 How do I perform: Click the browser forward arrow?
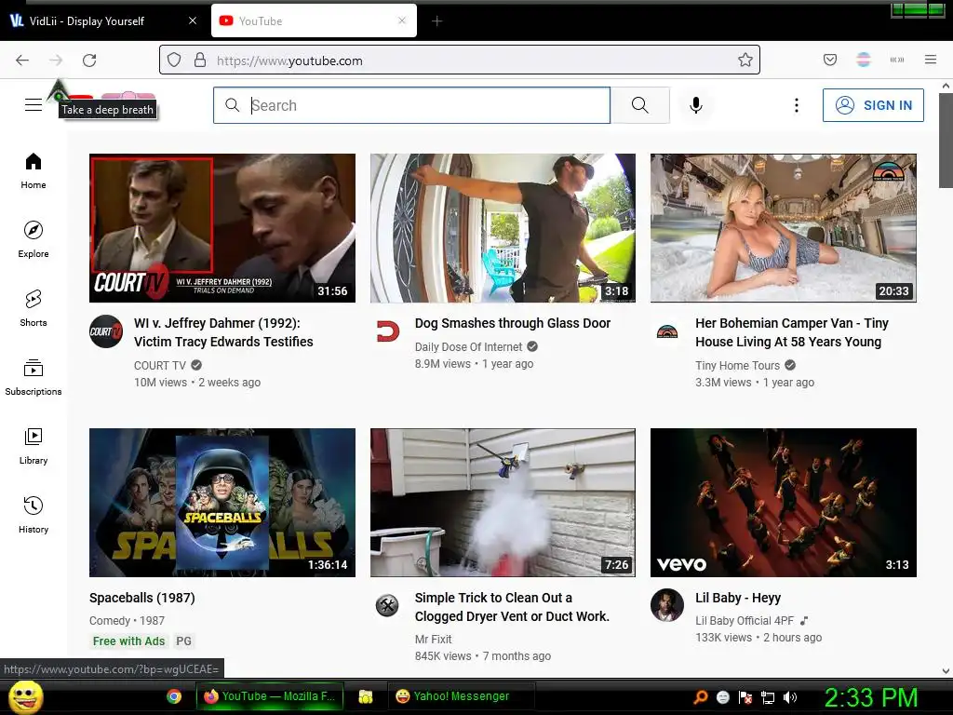56,61
